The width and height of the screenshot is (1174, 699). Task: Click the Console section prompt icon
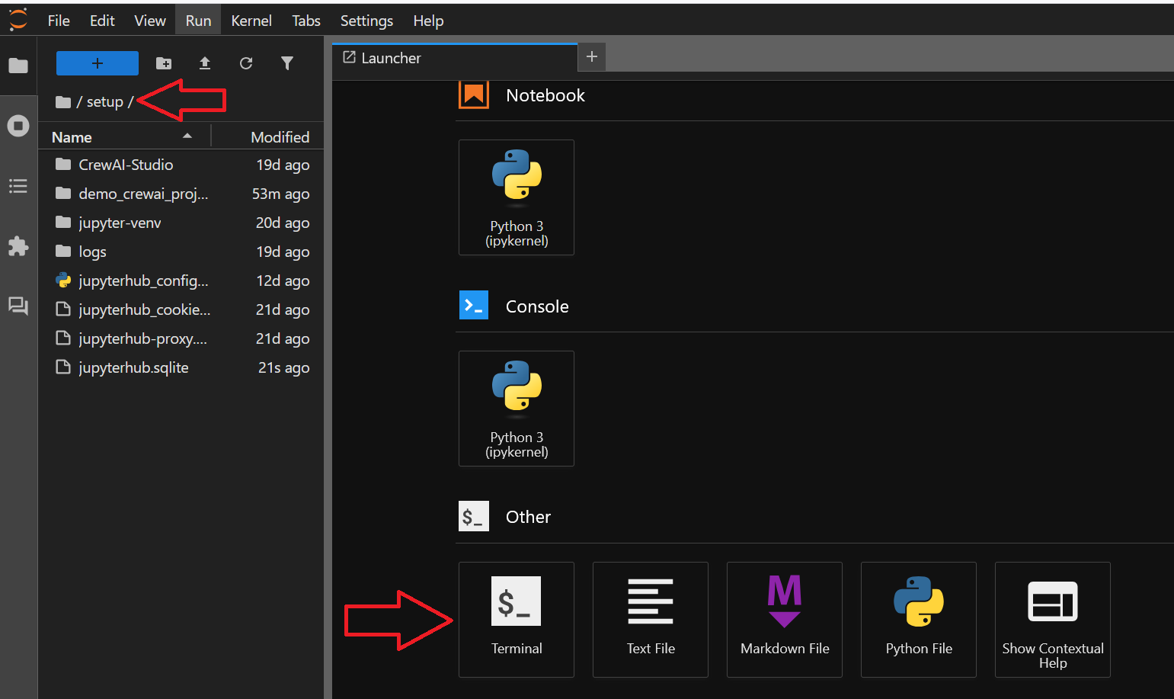[x=473, y=306]
